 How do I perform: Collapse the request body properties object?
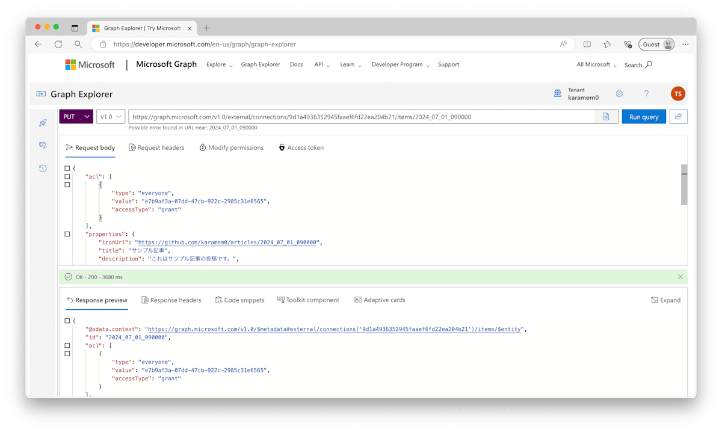tap(67, 234)
